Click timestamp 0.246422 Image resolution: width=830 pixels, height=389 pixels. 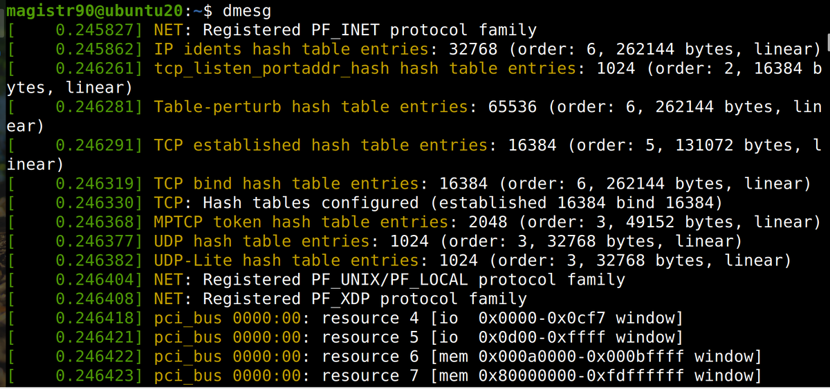[94, 357]
